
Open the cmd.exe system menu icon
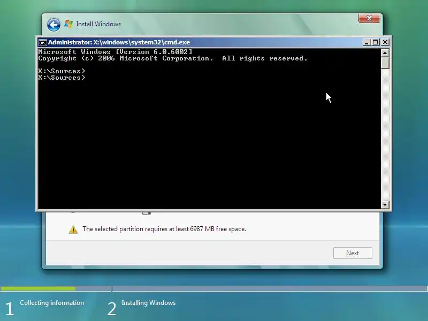[x=43, y=43]
